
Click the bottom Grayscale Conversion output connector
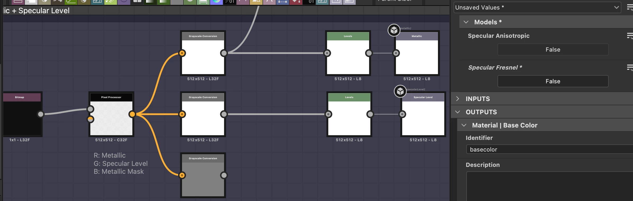tap(224, 175)
